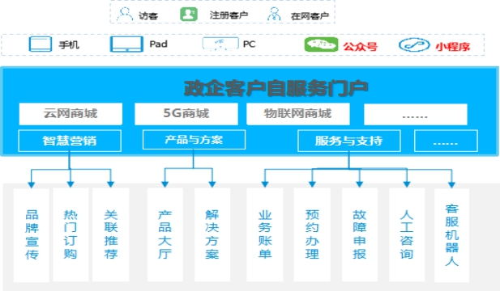Image resolution: width=500 pixels, height=291 pixels.
Task: Open the 品牌宣传 card
Action: (32, 234)
